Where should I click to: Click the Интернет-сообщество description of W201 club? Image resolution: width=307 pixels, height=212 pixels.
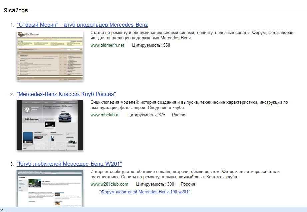[185, 174]
